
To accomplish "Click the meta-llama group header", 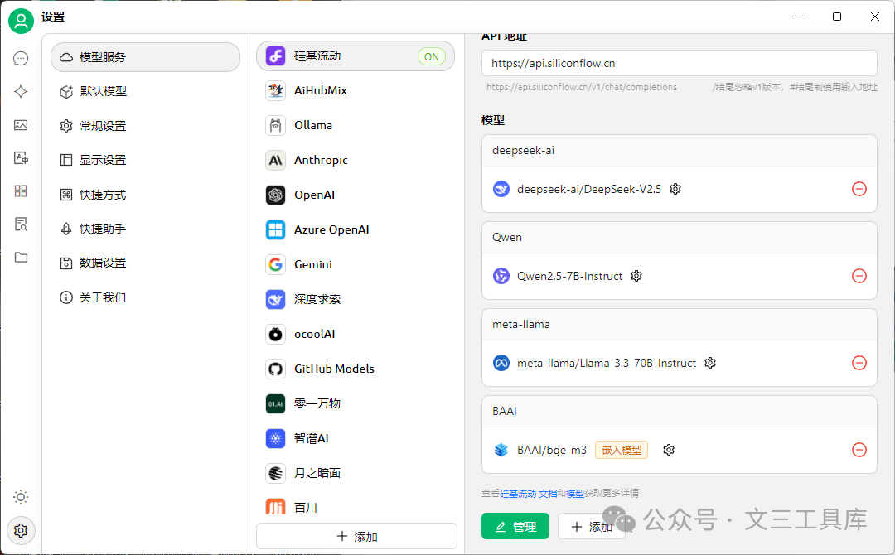I will click(x=680, y=325).
